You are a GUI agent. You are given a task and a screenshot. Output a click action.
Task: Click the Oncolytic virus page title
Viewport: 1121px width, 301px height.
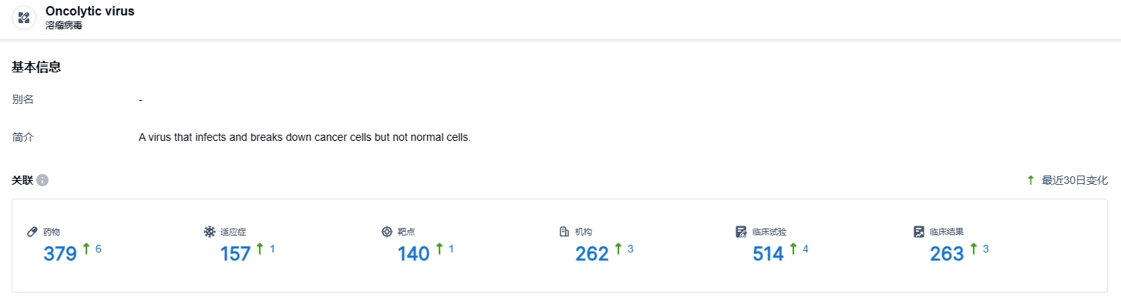coord(90,12)
